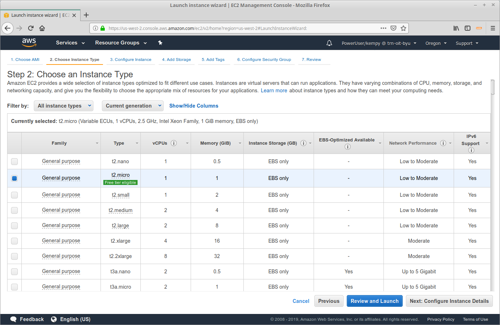
Task: Open the All instance types filter dropdown
Action: pos(63,106)
